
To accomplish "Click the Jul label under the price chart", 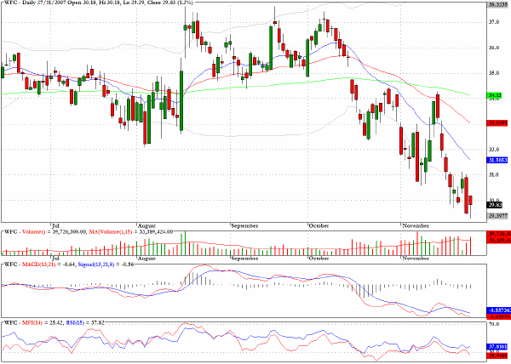I will 55,225.
